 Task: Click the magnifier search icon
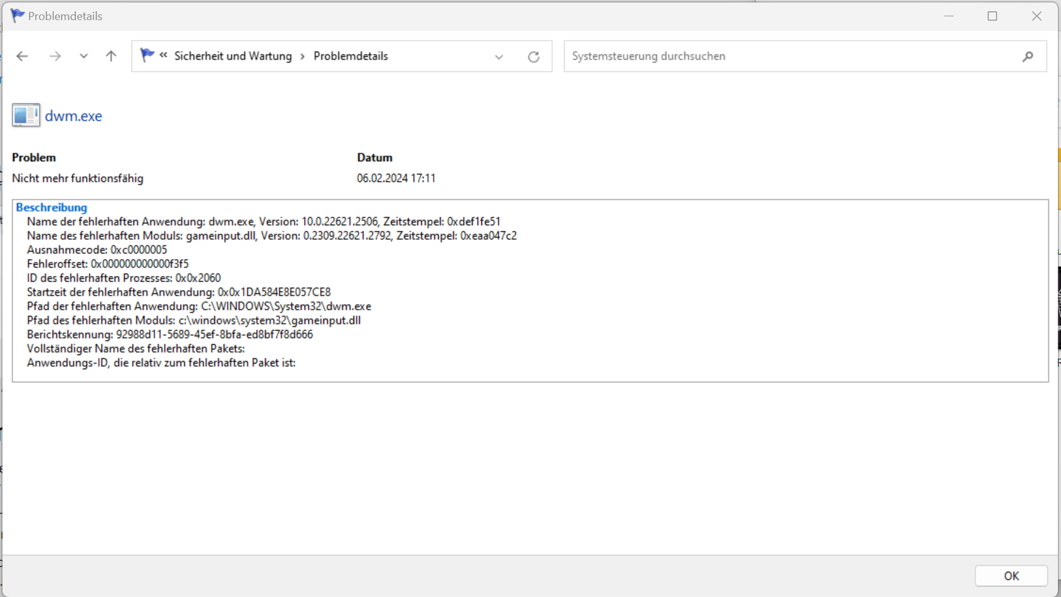[x=1028, y=56]
